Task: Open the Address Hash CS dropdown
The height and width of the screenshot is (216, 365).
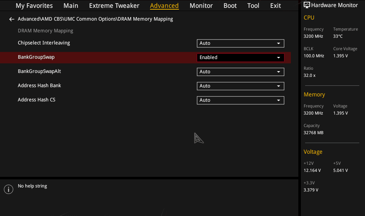Action: coord(240,100)
